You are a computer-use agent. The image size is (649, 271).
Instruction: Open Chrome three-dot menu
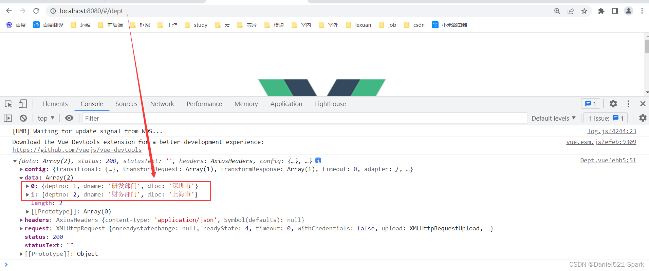pos(642,11)
